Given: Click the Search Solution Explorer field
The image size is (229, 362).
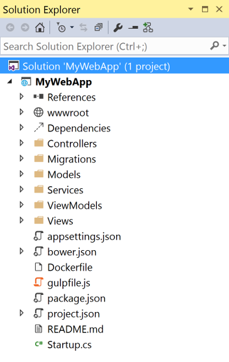Looking at the screenshot, I should [114, 47].
